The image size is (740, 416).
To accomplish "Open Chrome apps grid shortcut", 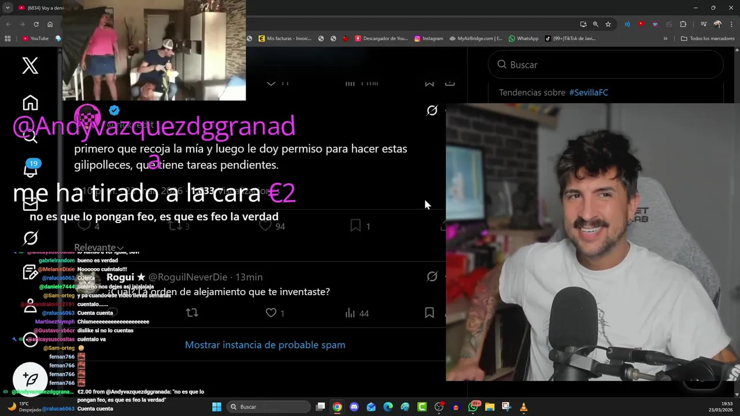I will (8, 39).
